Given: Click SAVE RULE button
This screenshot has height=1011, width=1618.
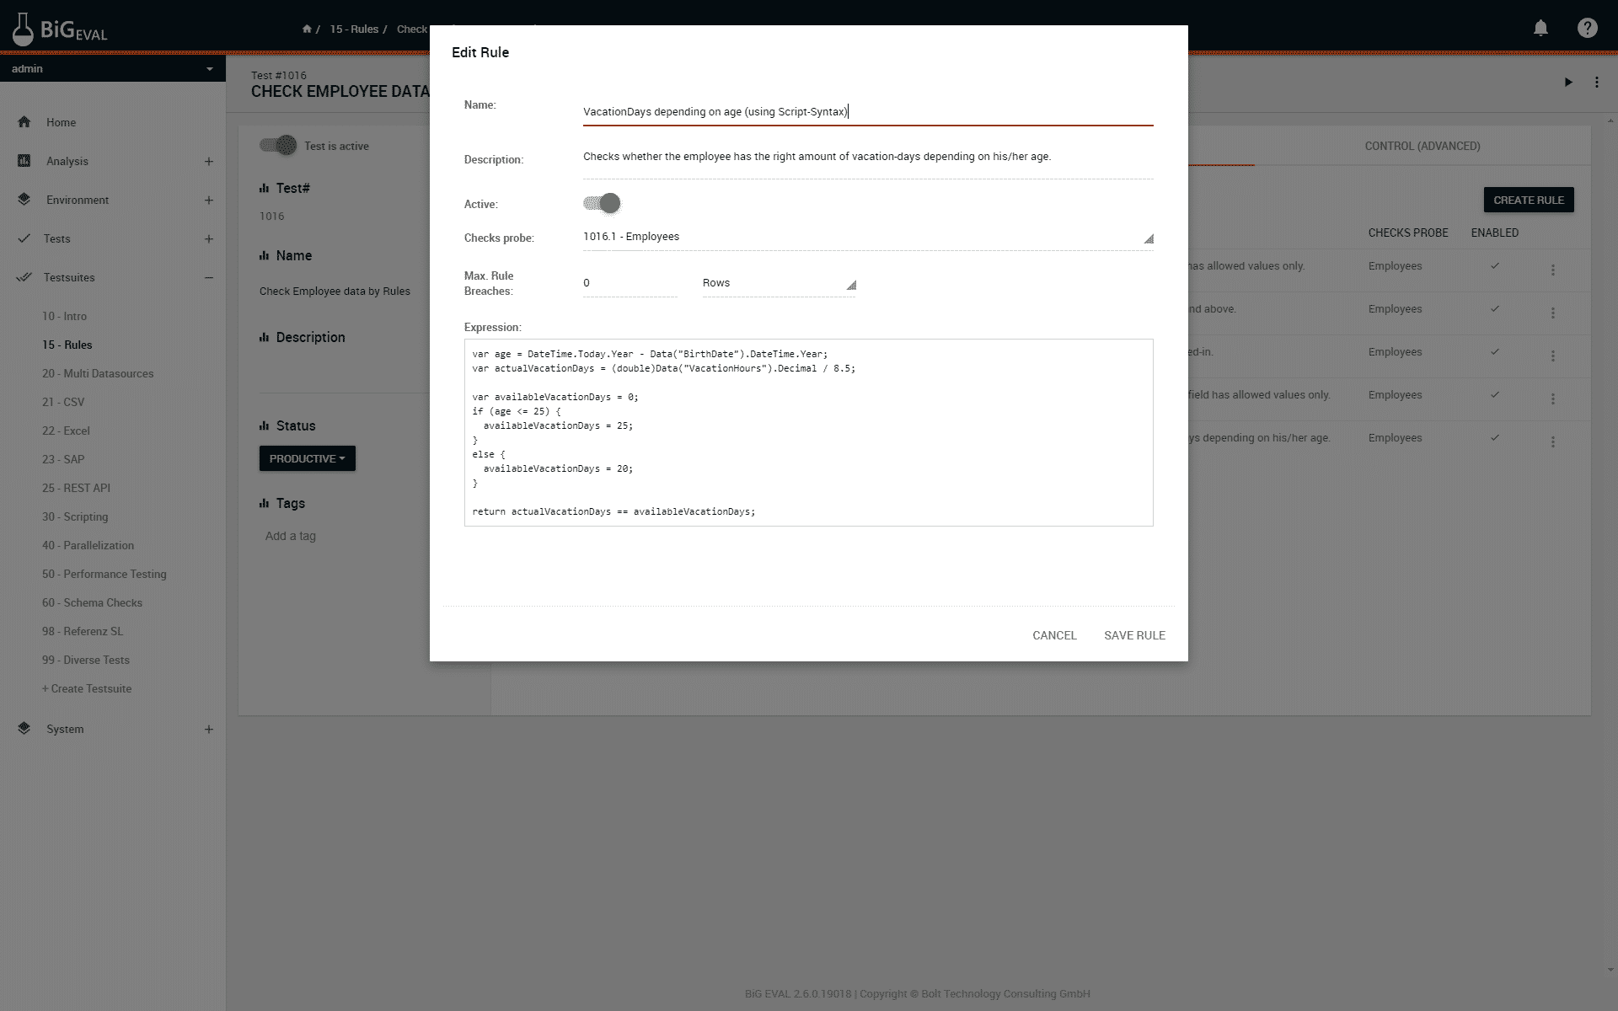Looking at the screenshot, I should [x=1134, y=635].
